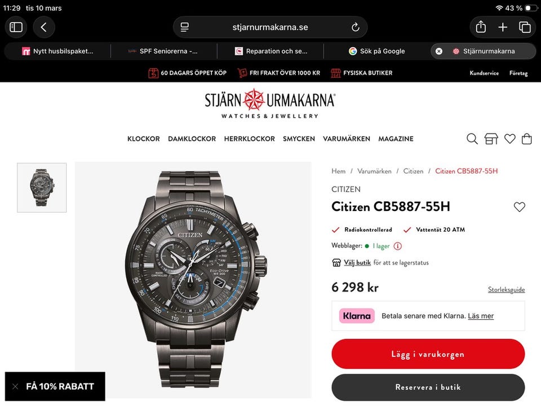Open the site search magnifier icon

tap(472, 139)
